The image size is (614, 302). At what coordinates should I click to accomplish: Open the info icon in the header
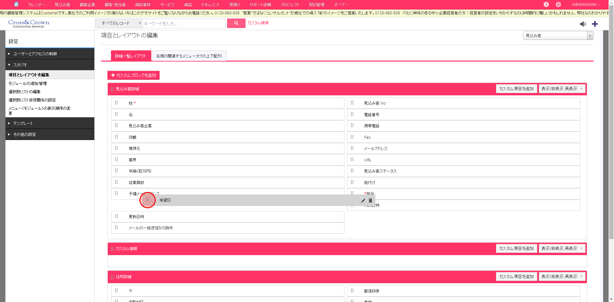click(546, 4)
